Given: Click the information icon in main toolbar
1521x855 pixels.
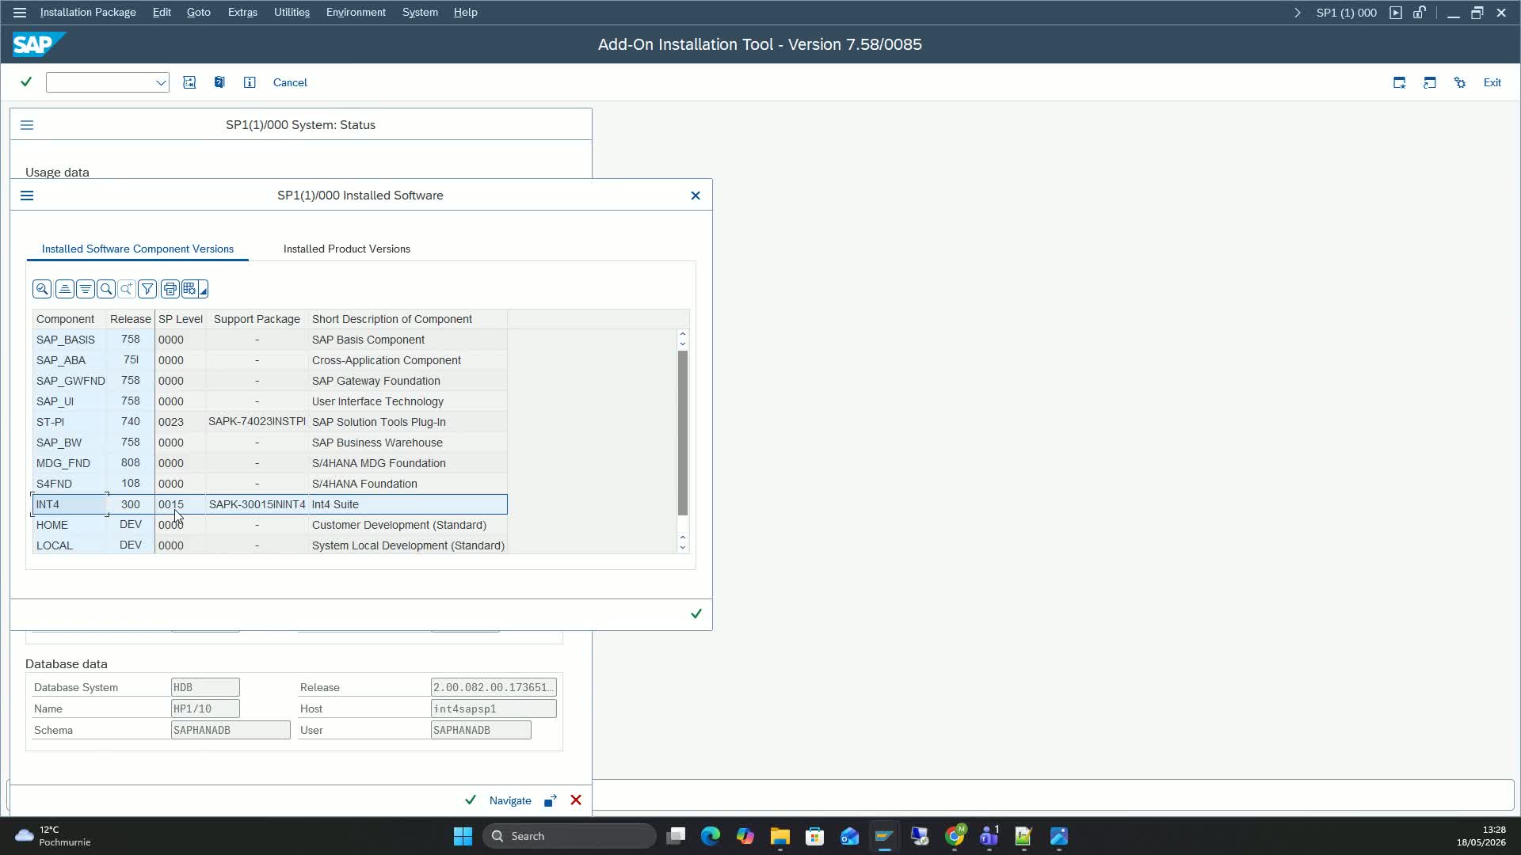Looking at the screenshot, I should click(x=250, y=82).
